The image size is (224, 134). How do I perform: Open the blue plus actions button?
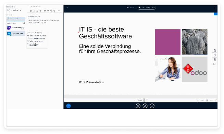69,106
